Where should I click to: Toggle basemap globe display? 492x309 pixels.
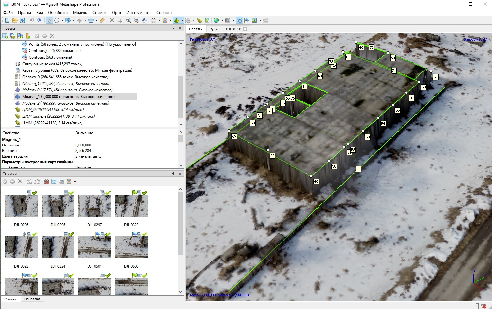point(216,20)
